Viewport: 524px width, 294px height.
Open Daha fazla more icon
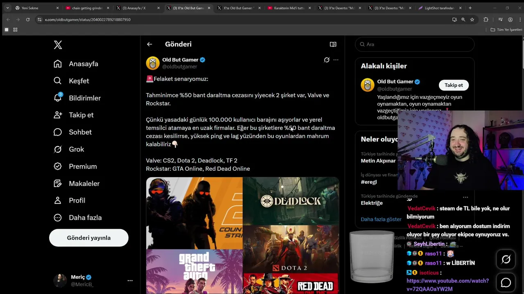[x=58, y=218]
